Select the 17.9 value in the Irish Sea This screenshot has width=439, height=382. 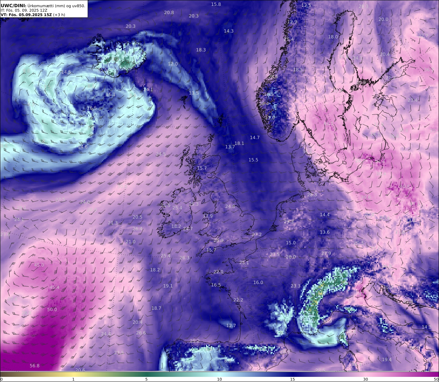(208, 216)
